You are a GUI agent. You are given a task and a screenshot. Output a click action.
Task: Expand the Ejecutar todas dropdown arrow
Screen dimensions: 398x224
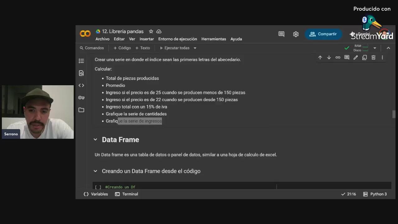point(195,48)
